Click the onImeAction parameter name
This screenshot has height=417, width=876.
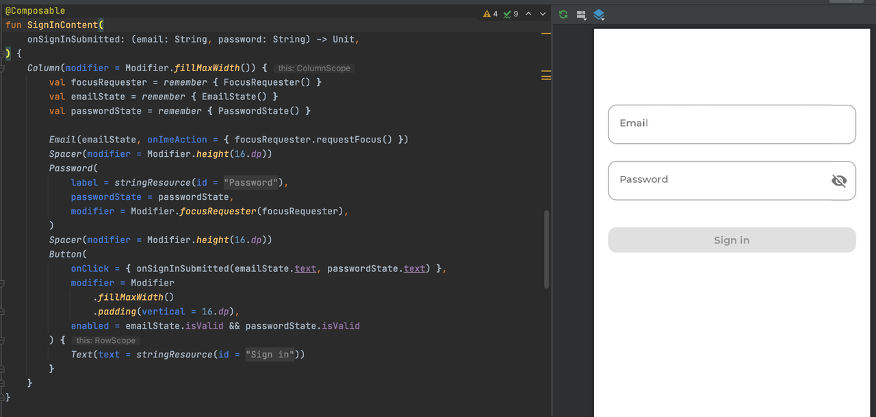pyautogui.click(x=177, y=140)
